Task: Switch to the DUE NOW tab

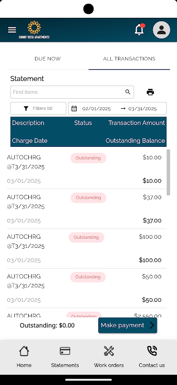Action: pyautogui.click(x=47, y=59)
